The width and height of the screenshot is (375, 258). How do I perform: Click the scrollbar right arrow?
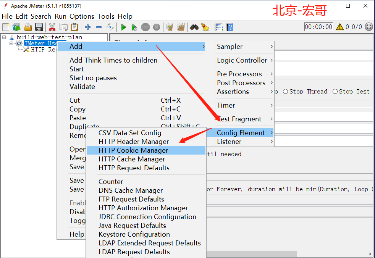pyautogui.click(x=370, y=254)
